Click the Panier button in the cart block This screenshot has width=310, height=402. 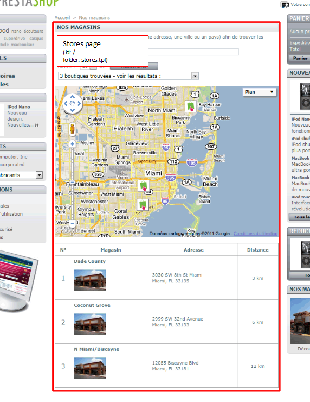coord(300,58)
